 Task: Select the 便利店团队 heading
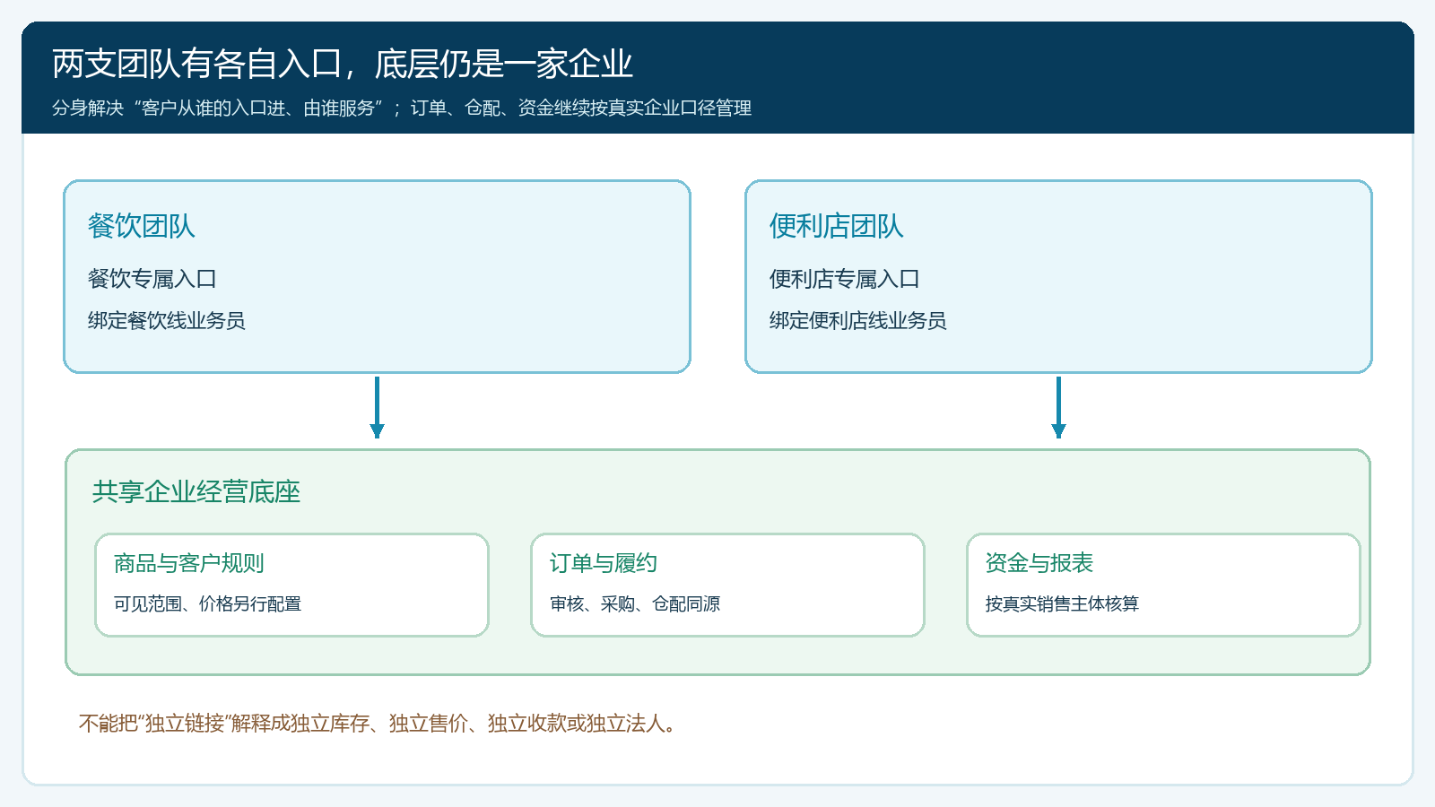pyautogui.click(x=837, y=226)
